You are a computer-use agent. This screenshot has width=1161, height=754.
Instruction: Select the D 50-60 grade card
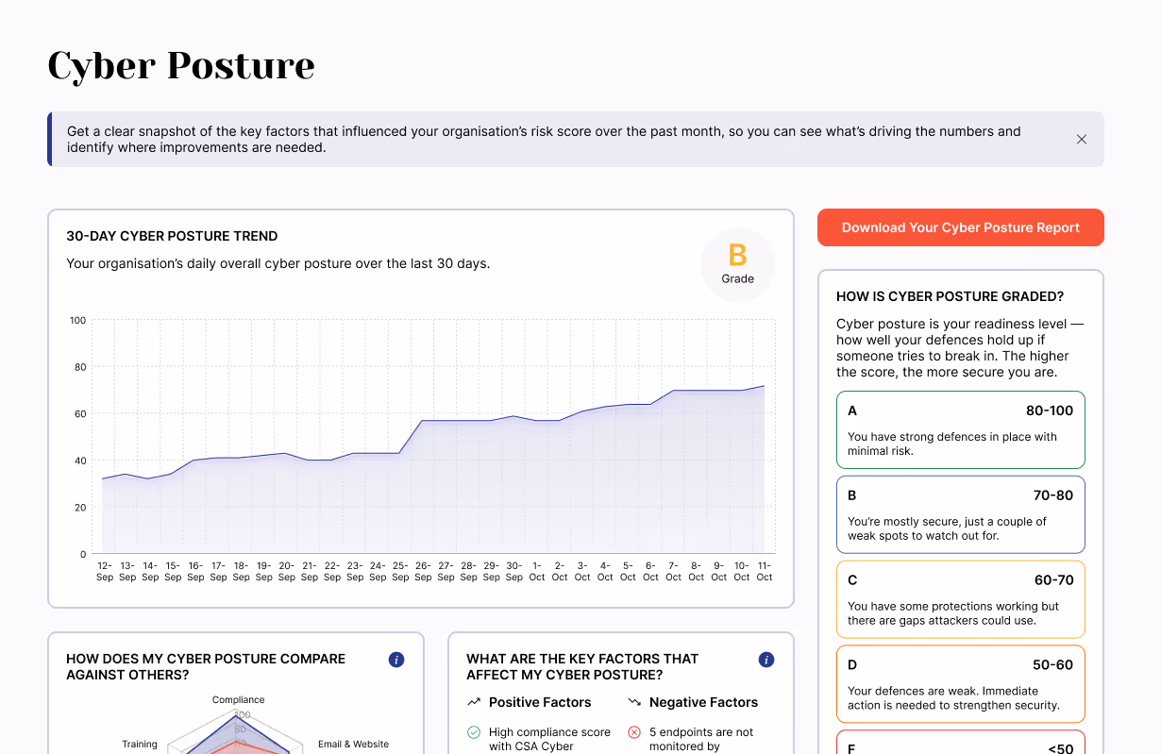960,684
